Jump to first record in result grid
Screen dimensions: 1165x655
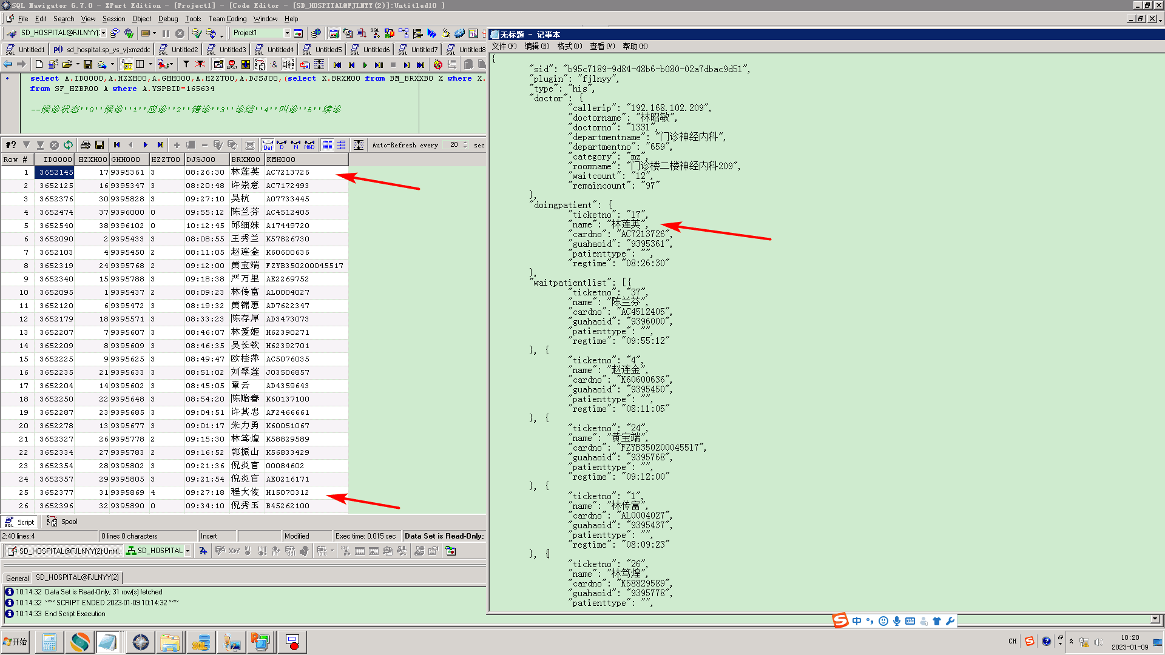point(116,145)
